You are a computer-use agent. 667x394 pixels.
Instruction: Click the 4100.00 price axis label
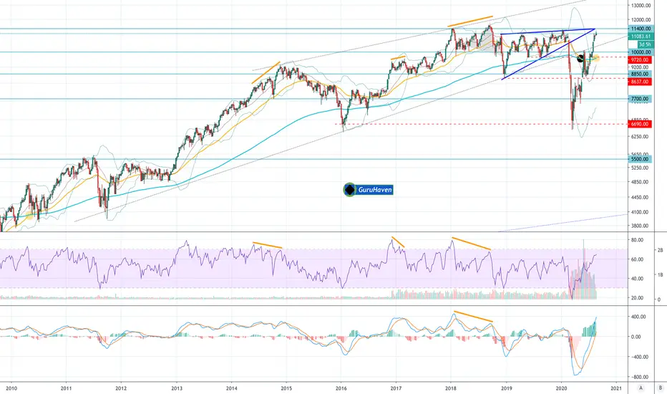[x=641, y=212]
